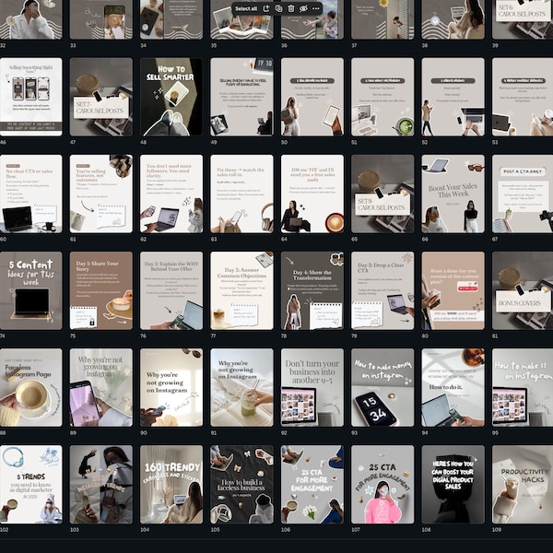Click the Duplicate pages icon
The height and width of the screenshot is (553, 553).
[x=278, y=8]
